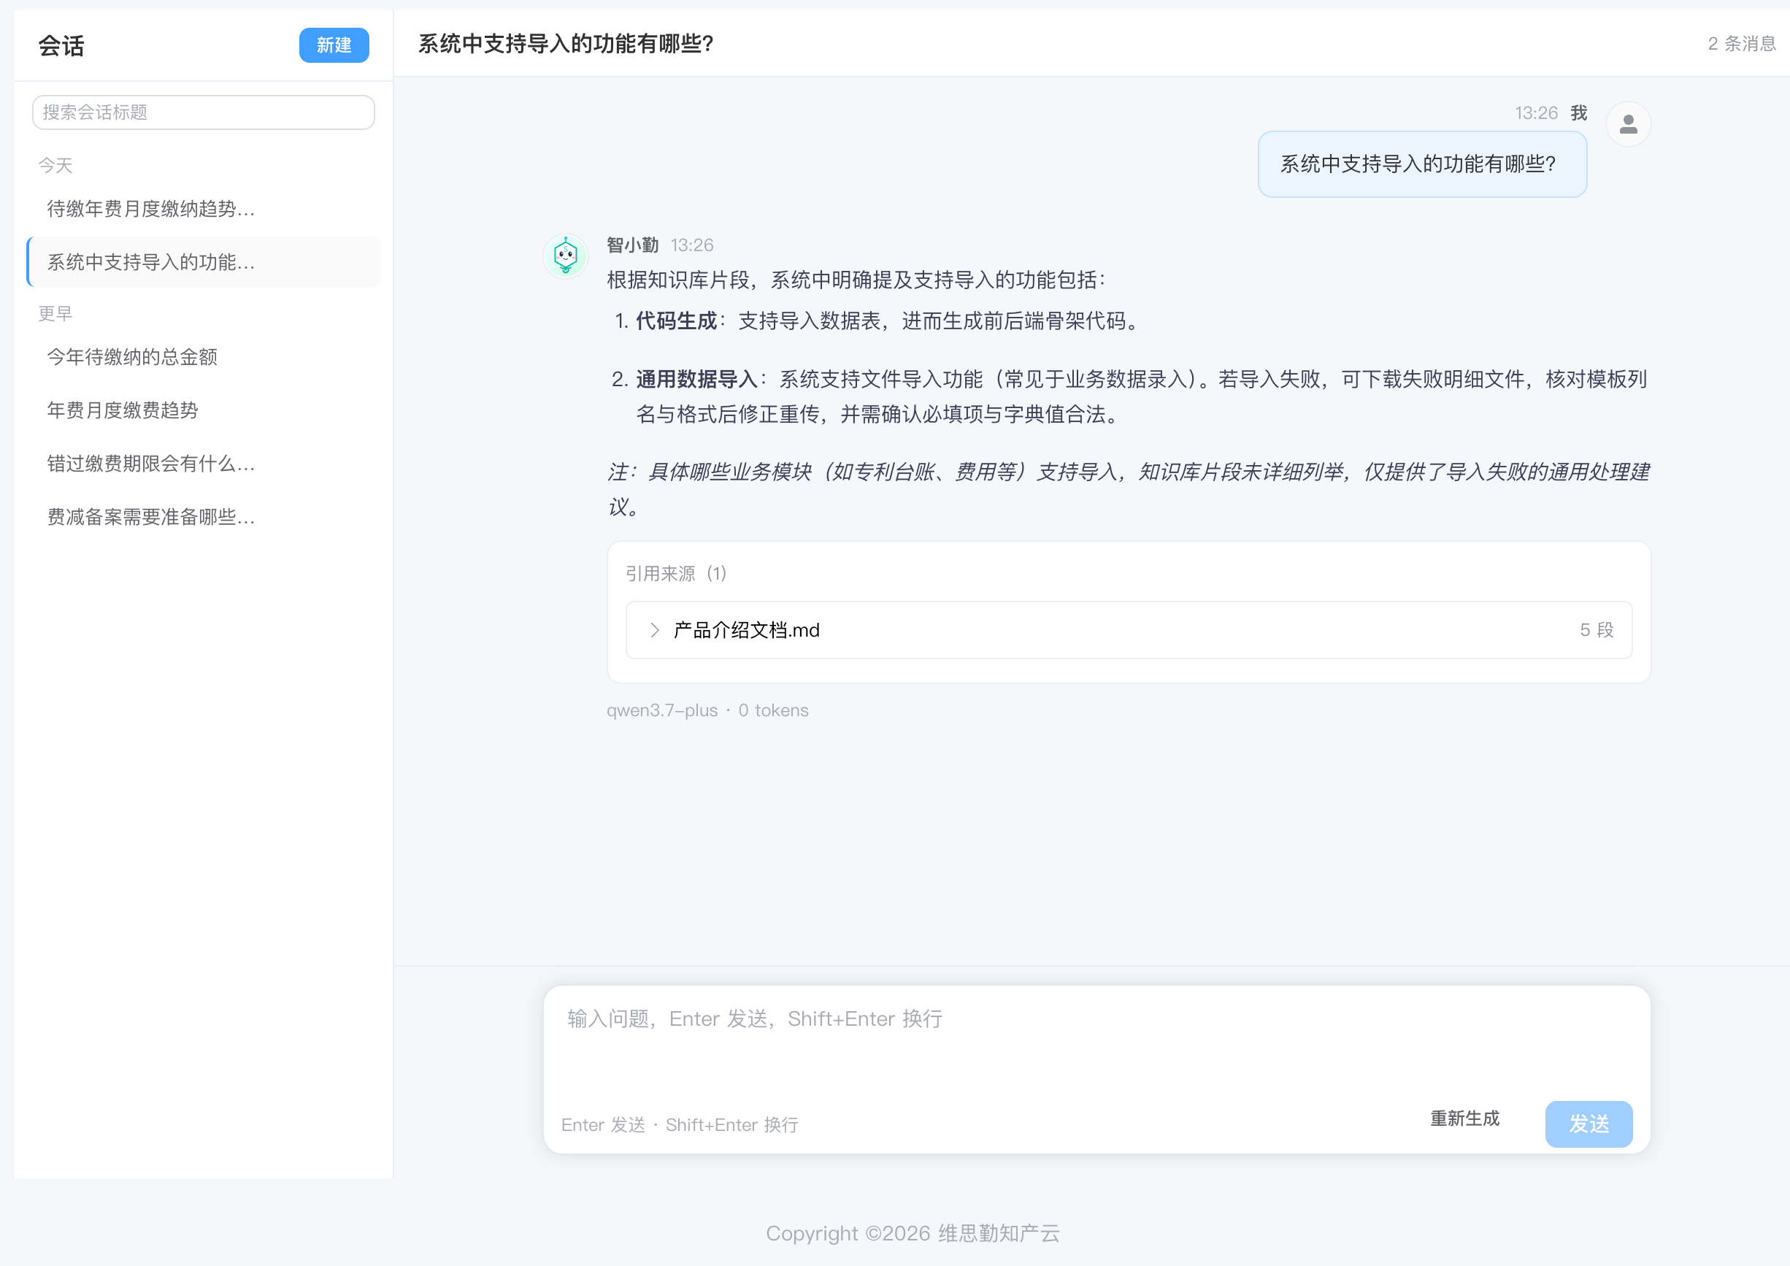Click the 引用来源 (1) label
The image size is (1790, 1266).
pyautogui.click(x=675, y=574)
